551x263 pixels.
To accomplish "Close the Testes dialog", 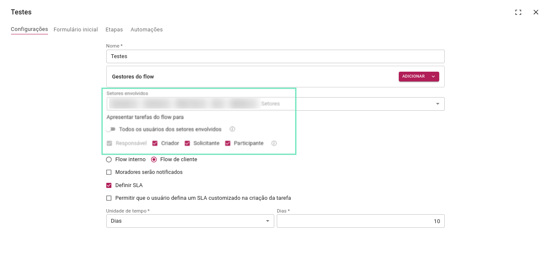I will click(x=536, y=12).
